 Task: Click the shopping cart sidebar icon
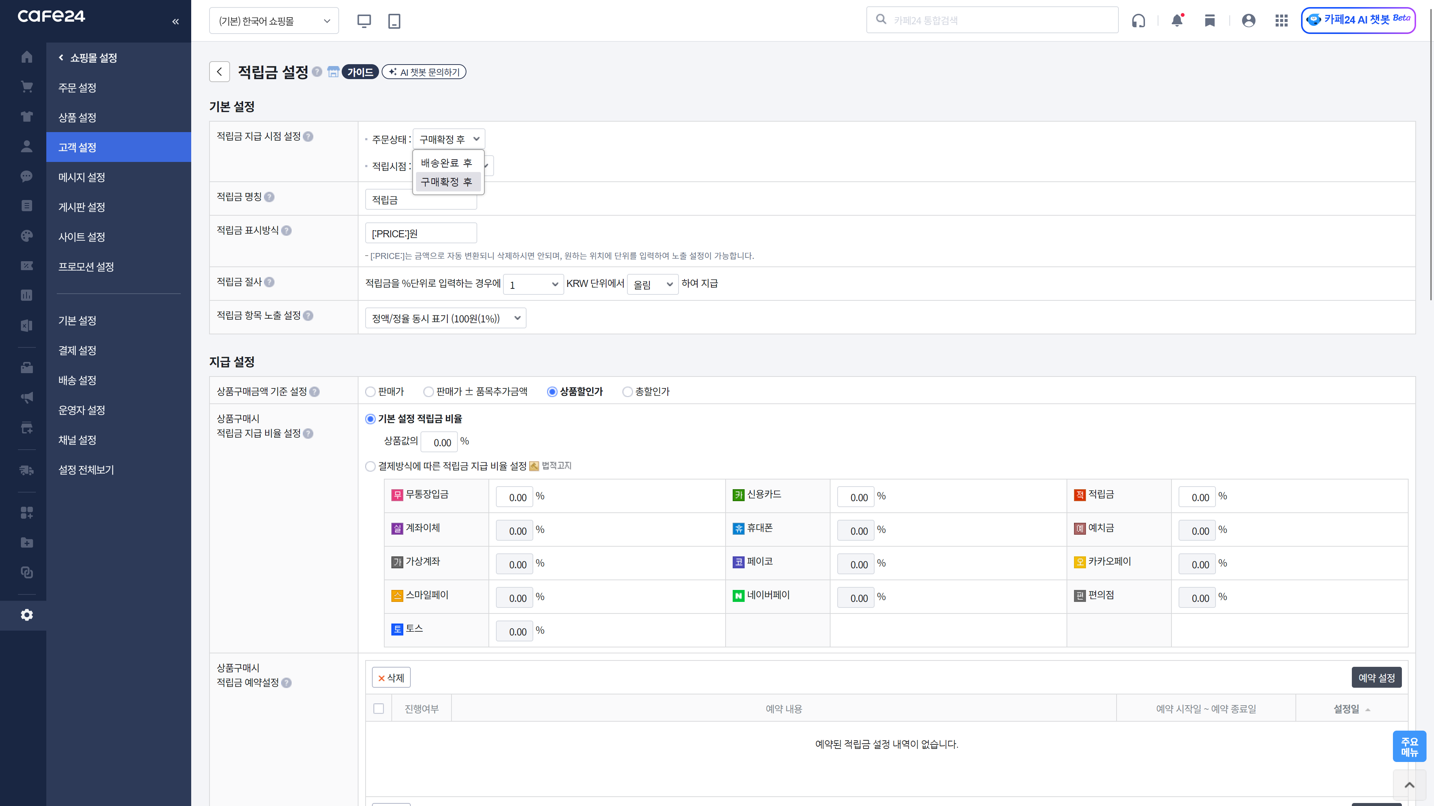27,87
